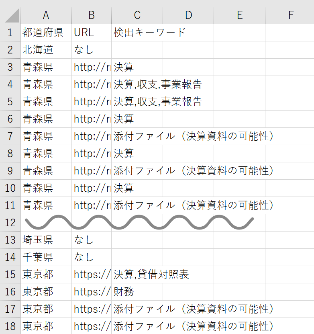This screenshot has width=314, height=334.
Task: Select row 1 header
Action: [x=10, y=33]
